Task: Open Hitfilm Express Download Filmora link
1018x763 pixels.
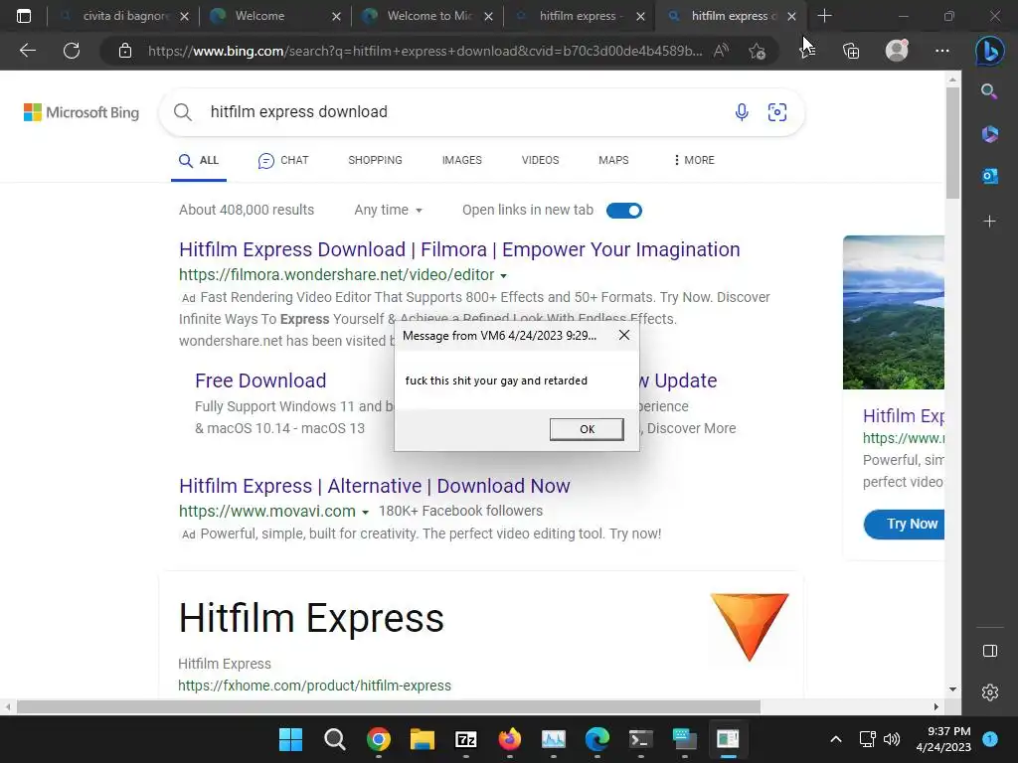Action: pyautogui.click(x=459, y=249)
